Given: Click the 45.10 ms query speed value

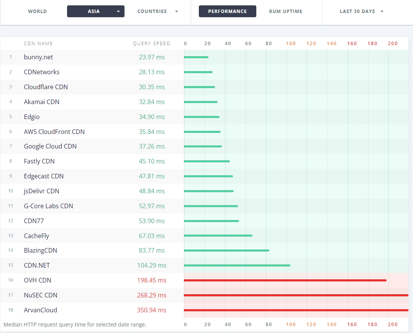Looking at the screenshot, I should point(152,161).
